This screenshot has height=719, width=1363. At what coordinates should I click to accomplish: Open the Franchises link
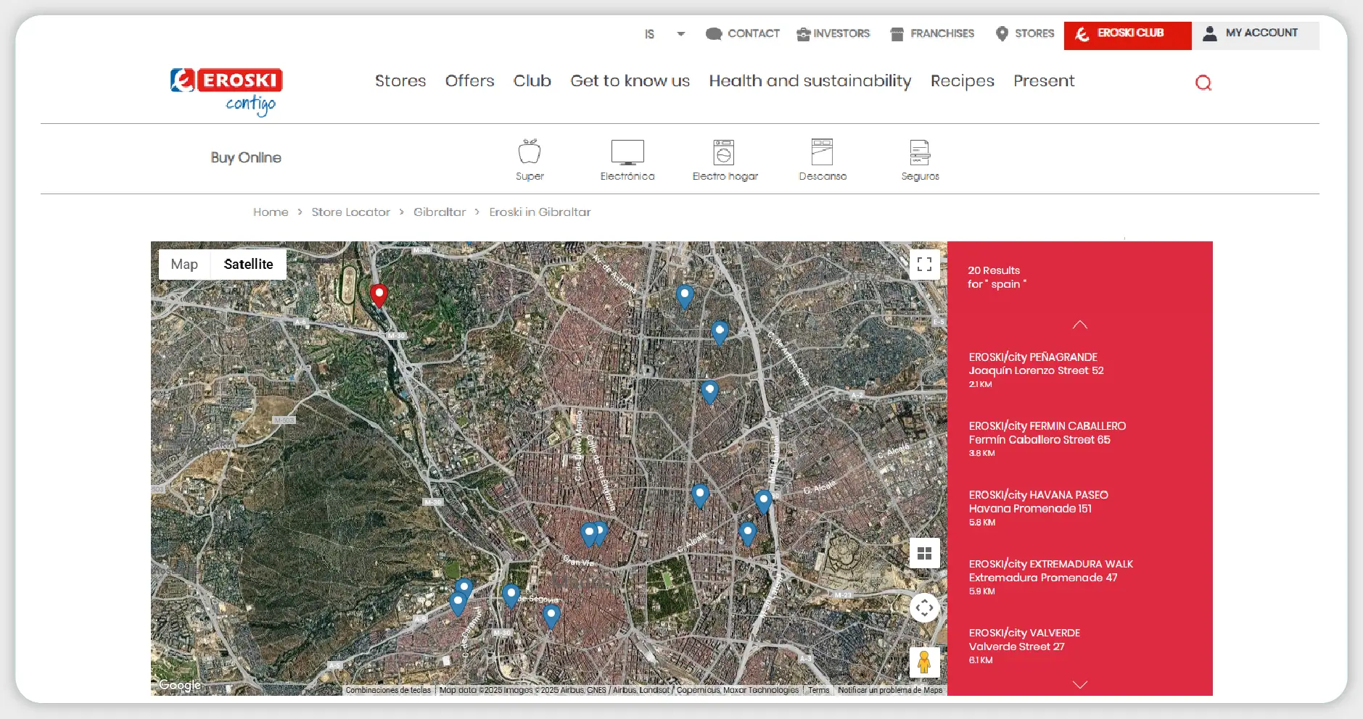932,33
